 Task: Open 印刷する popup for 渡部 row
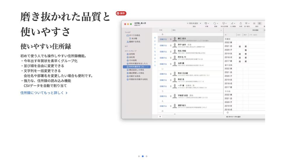coord(166,106)
